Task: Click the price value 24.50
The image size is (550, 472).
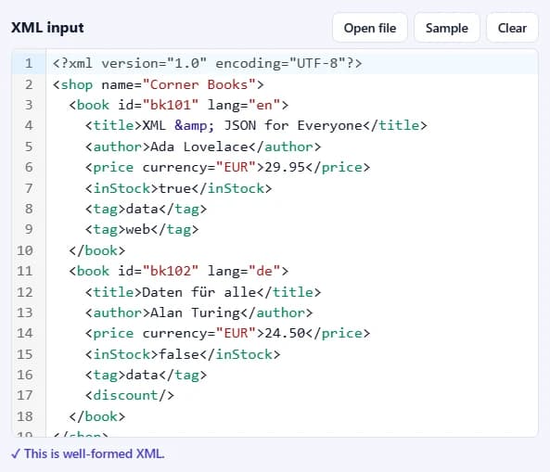Action: pos(285,333)
